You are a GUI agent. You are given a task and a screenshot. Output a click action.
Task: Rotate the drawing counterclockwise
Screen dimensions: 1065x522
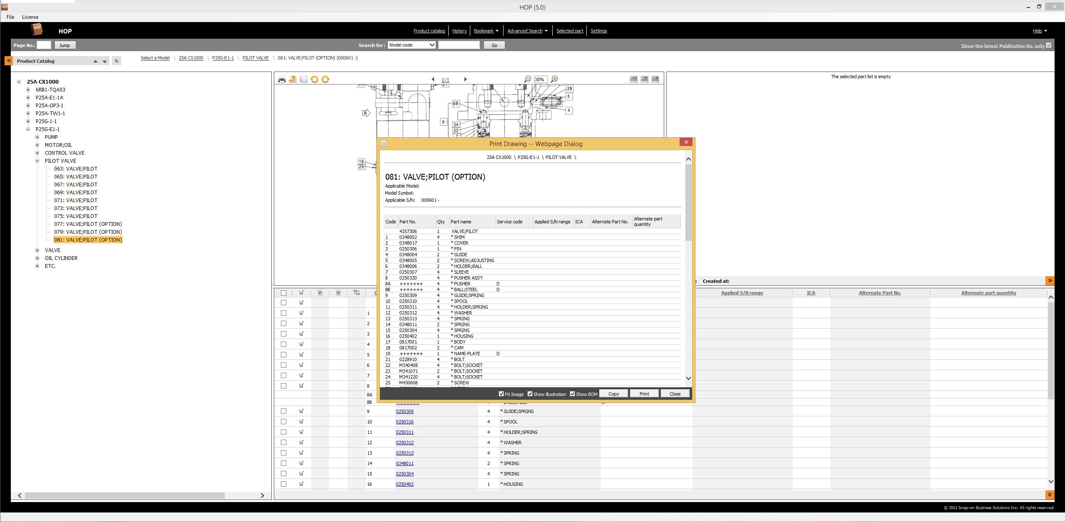(x=314, y=79)
